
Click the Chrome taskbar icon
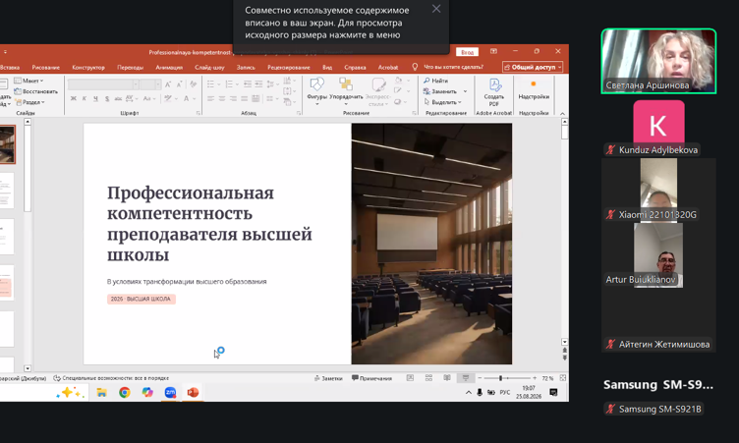[x=125, y=392]
